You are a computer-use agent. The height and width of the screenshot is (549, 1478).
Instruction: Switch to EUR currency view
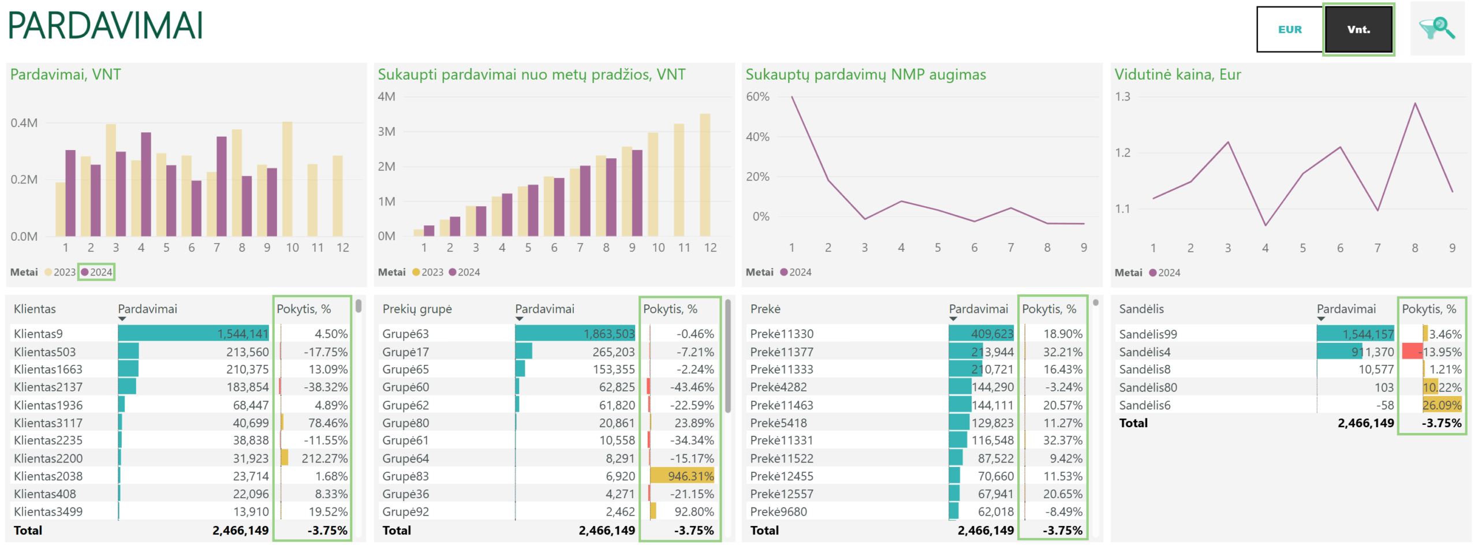click(x=1289, y=29)
